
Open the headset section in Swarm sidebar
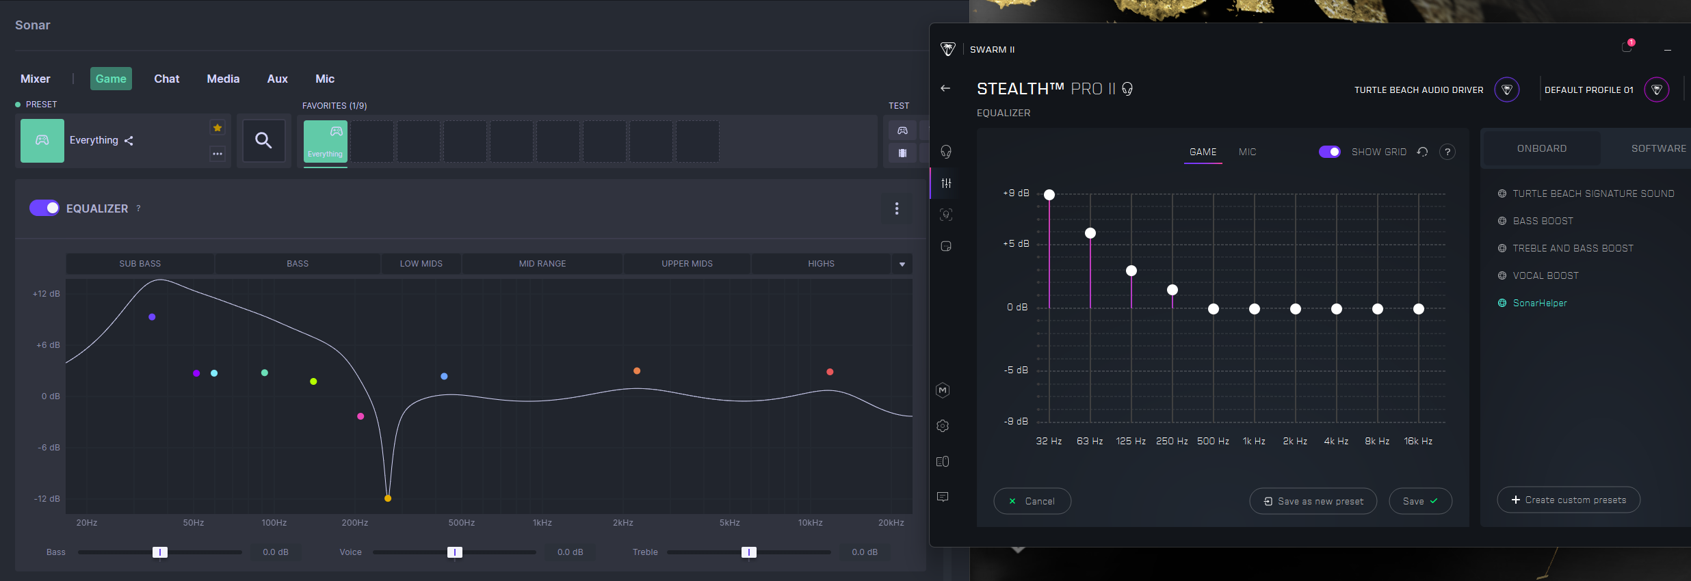click(x=946, y=152)
